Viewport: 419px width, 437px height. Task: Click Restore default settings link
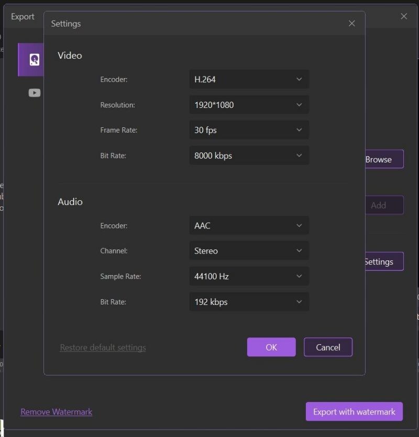[x=103, y=347]
